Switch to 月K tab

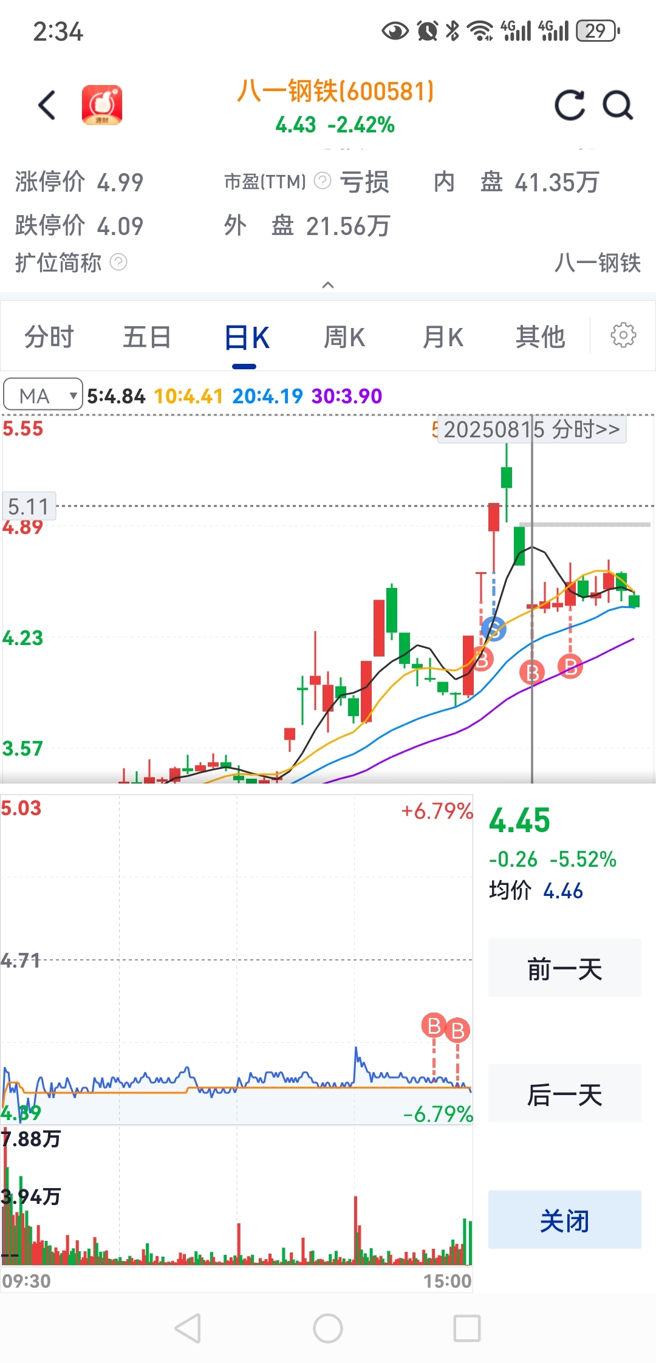pyautogui.click(x=443, y=337)
